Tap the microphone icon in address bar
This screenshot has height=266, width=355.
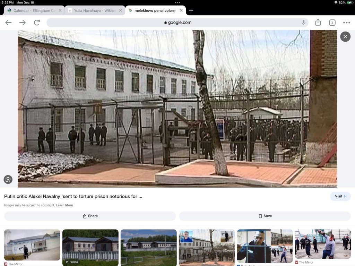[303, 23]
